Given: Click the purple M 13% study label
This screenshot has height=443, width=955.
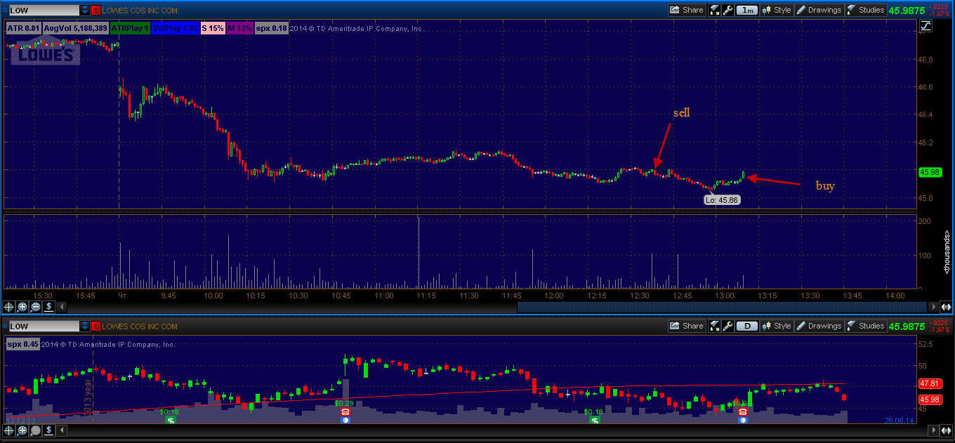Looking at the screenshot, I should pyautogui.click(x=239, y=28).
